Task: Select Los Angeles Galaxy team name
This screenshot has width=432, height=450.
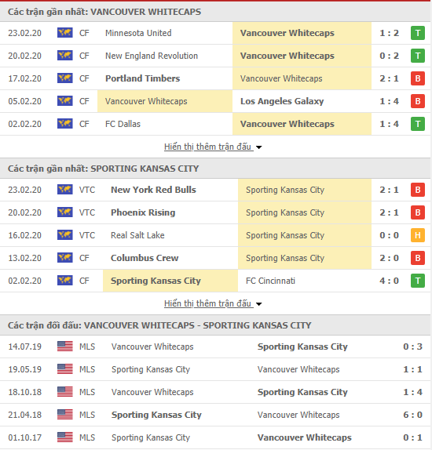Action: point(282,101)
